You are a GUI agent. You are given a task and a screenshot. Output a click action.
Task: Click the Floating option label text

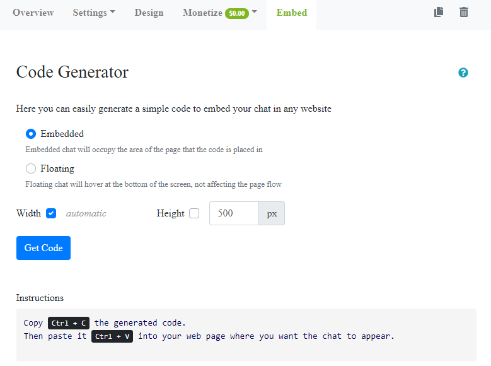click(x=57, y=168)
